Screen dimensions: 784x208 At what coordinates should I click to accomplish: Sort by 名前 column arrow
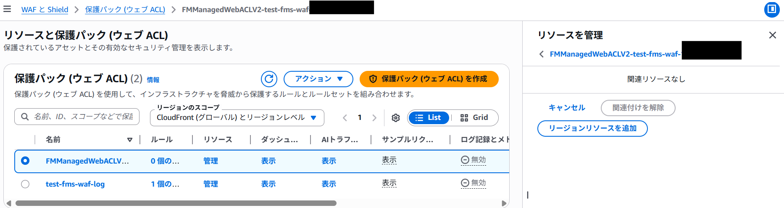(x=130, y=140)
